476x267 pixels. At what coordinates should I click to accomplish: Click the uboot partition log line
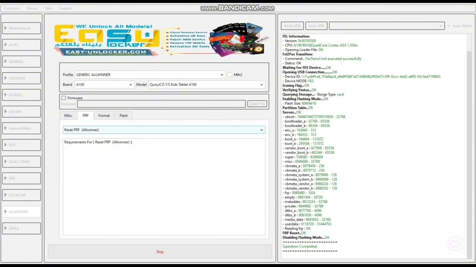tap(314, 116)
